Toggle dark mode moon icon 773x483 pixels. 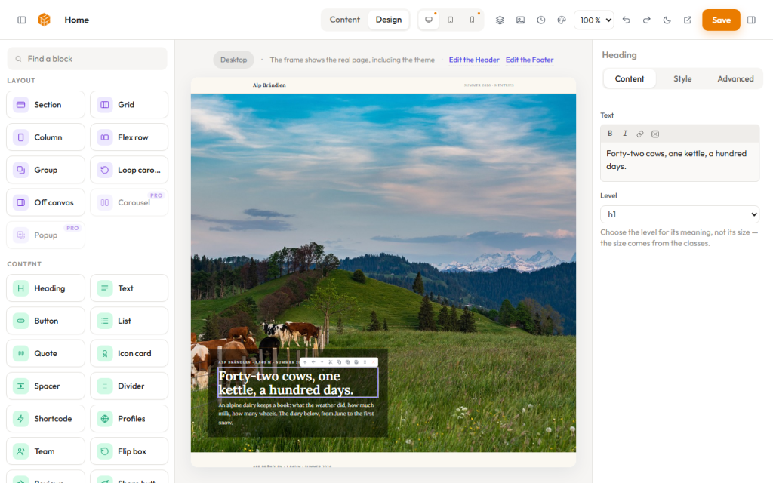point(667,20)
